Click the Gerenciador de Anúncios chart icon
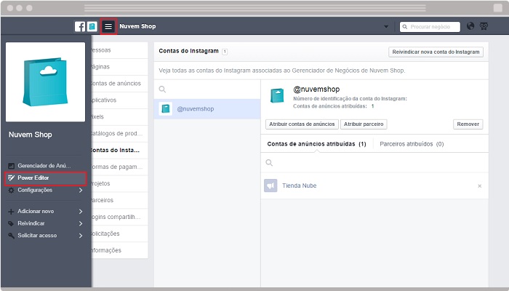Screen dimensions: 509x291 pos(12,166)
